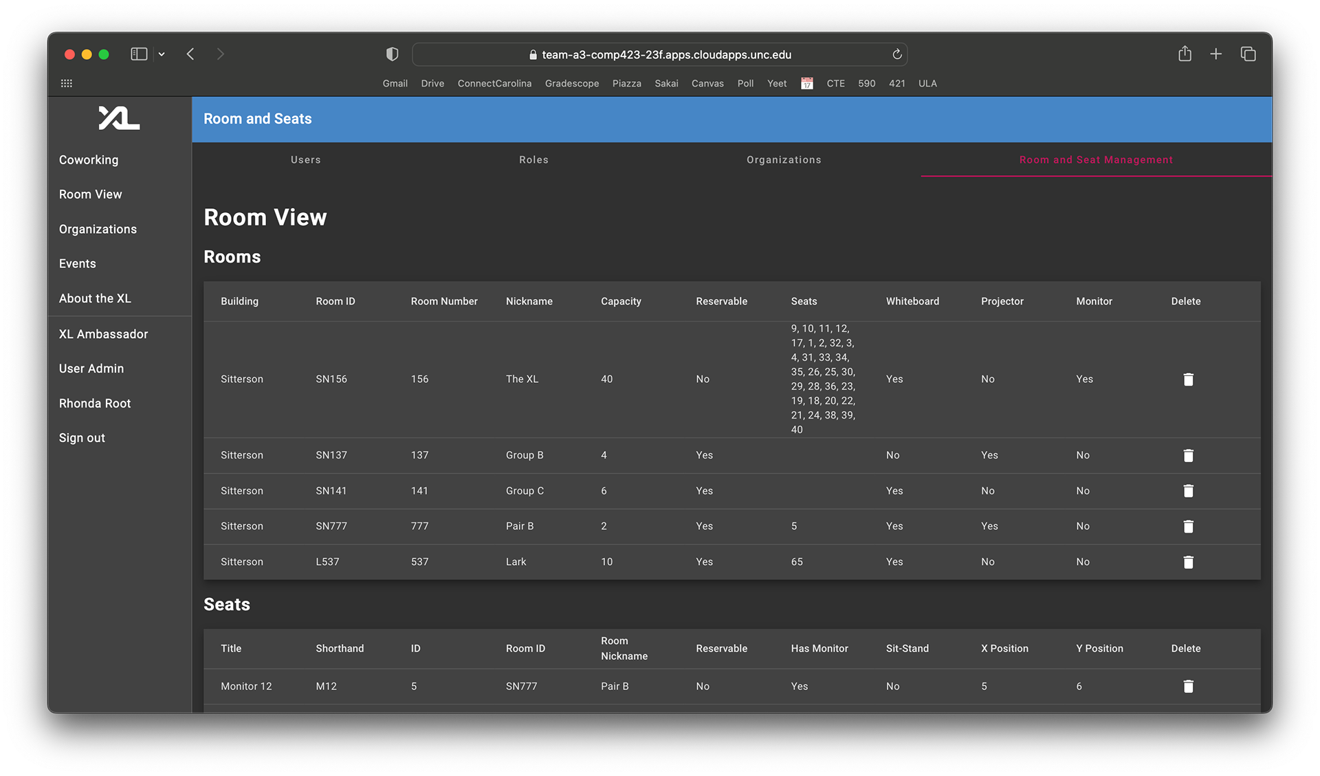1320x776 pixels.
Task: Click the browser address bar
Action: pyautogui.click(x=660, y=54)
